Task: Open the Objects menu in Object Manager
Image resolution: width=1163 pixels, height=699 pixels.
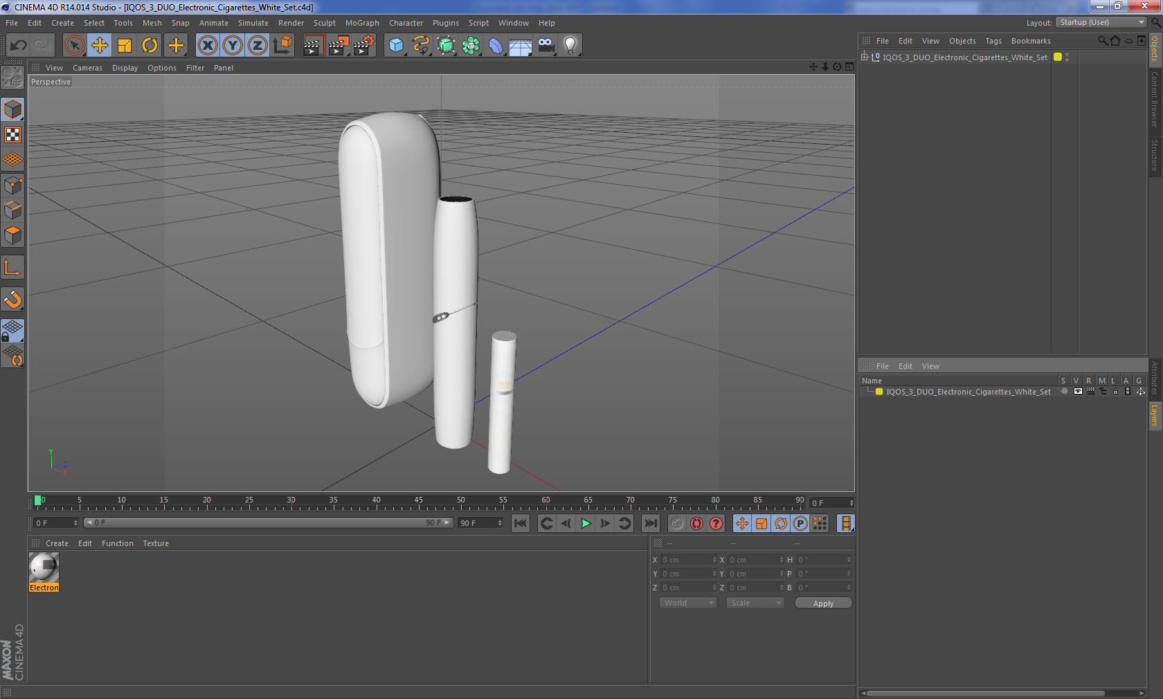Action: [962, 41]
